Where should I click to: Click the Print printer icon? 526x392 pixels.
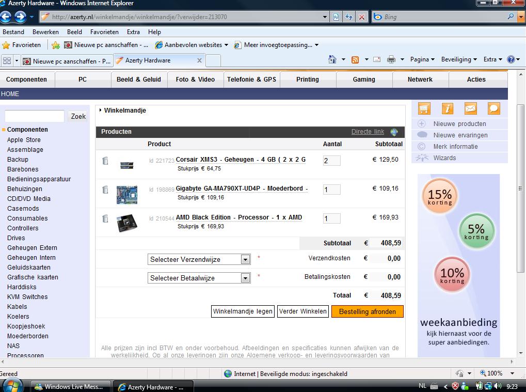[391, 60]
